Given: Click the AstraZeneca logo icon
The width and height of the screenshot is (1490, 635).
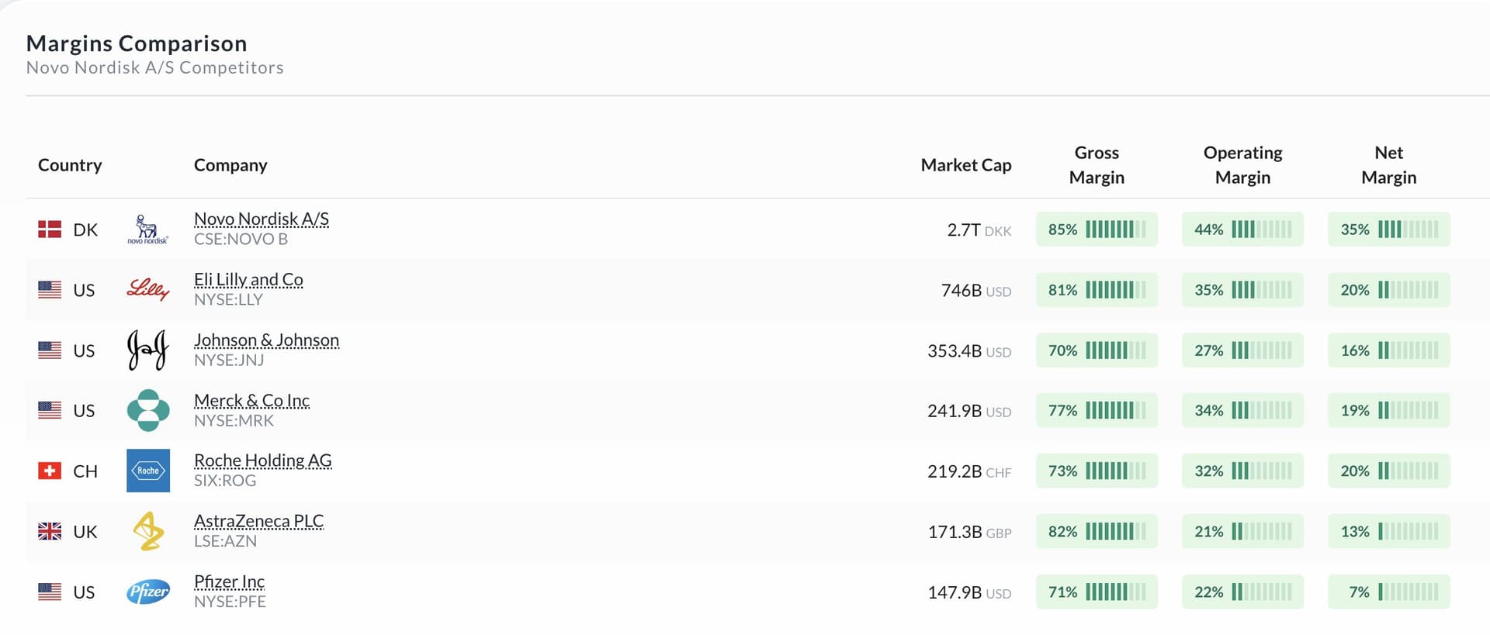Looking at the screenshot, I should [x=148, y=531].
